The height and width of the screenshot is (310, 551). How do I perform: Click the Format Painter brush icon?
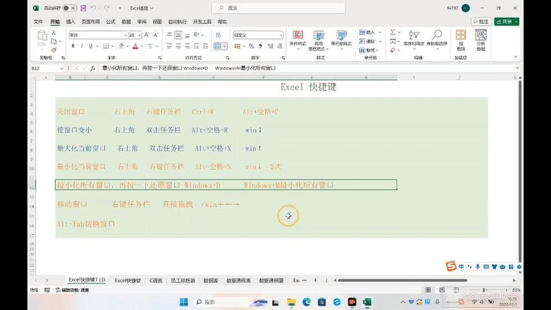[54, 50]
